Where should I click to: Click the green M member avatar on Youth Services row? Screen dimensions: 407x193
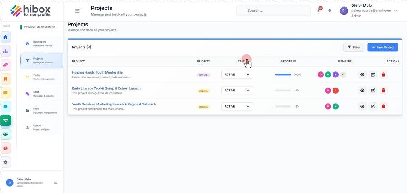336,106
